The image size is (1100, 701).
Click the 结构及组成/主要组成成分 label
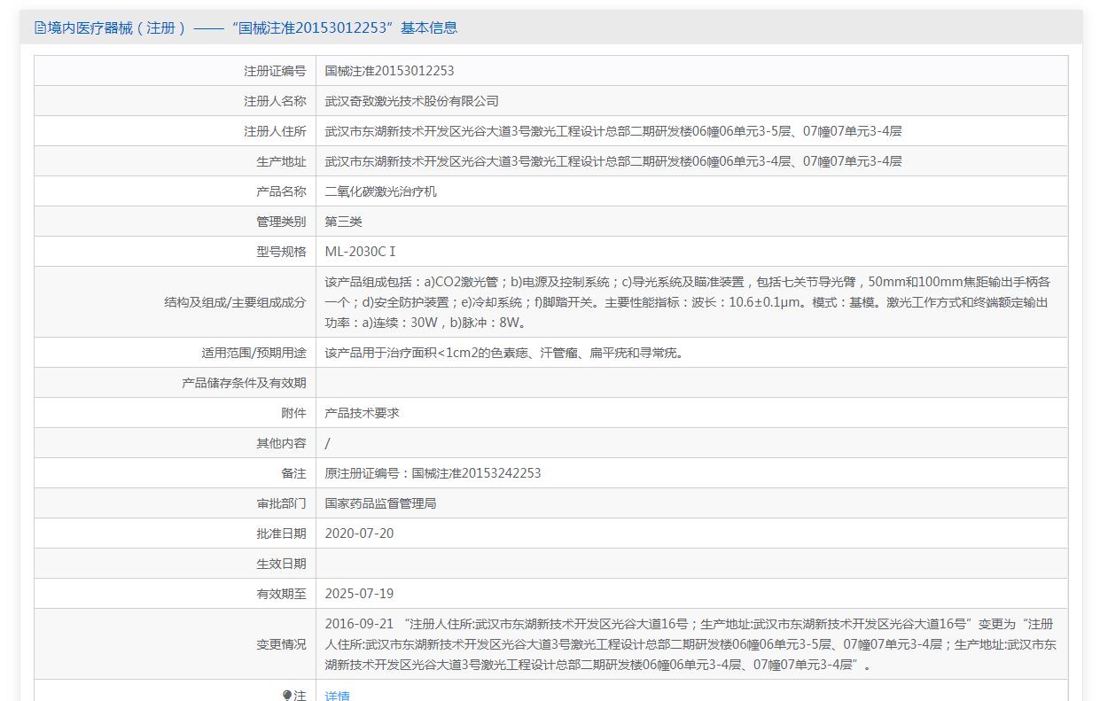(235, 302)
